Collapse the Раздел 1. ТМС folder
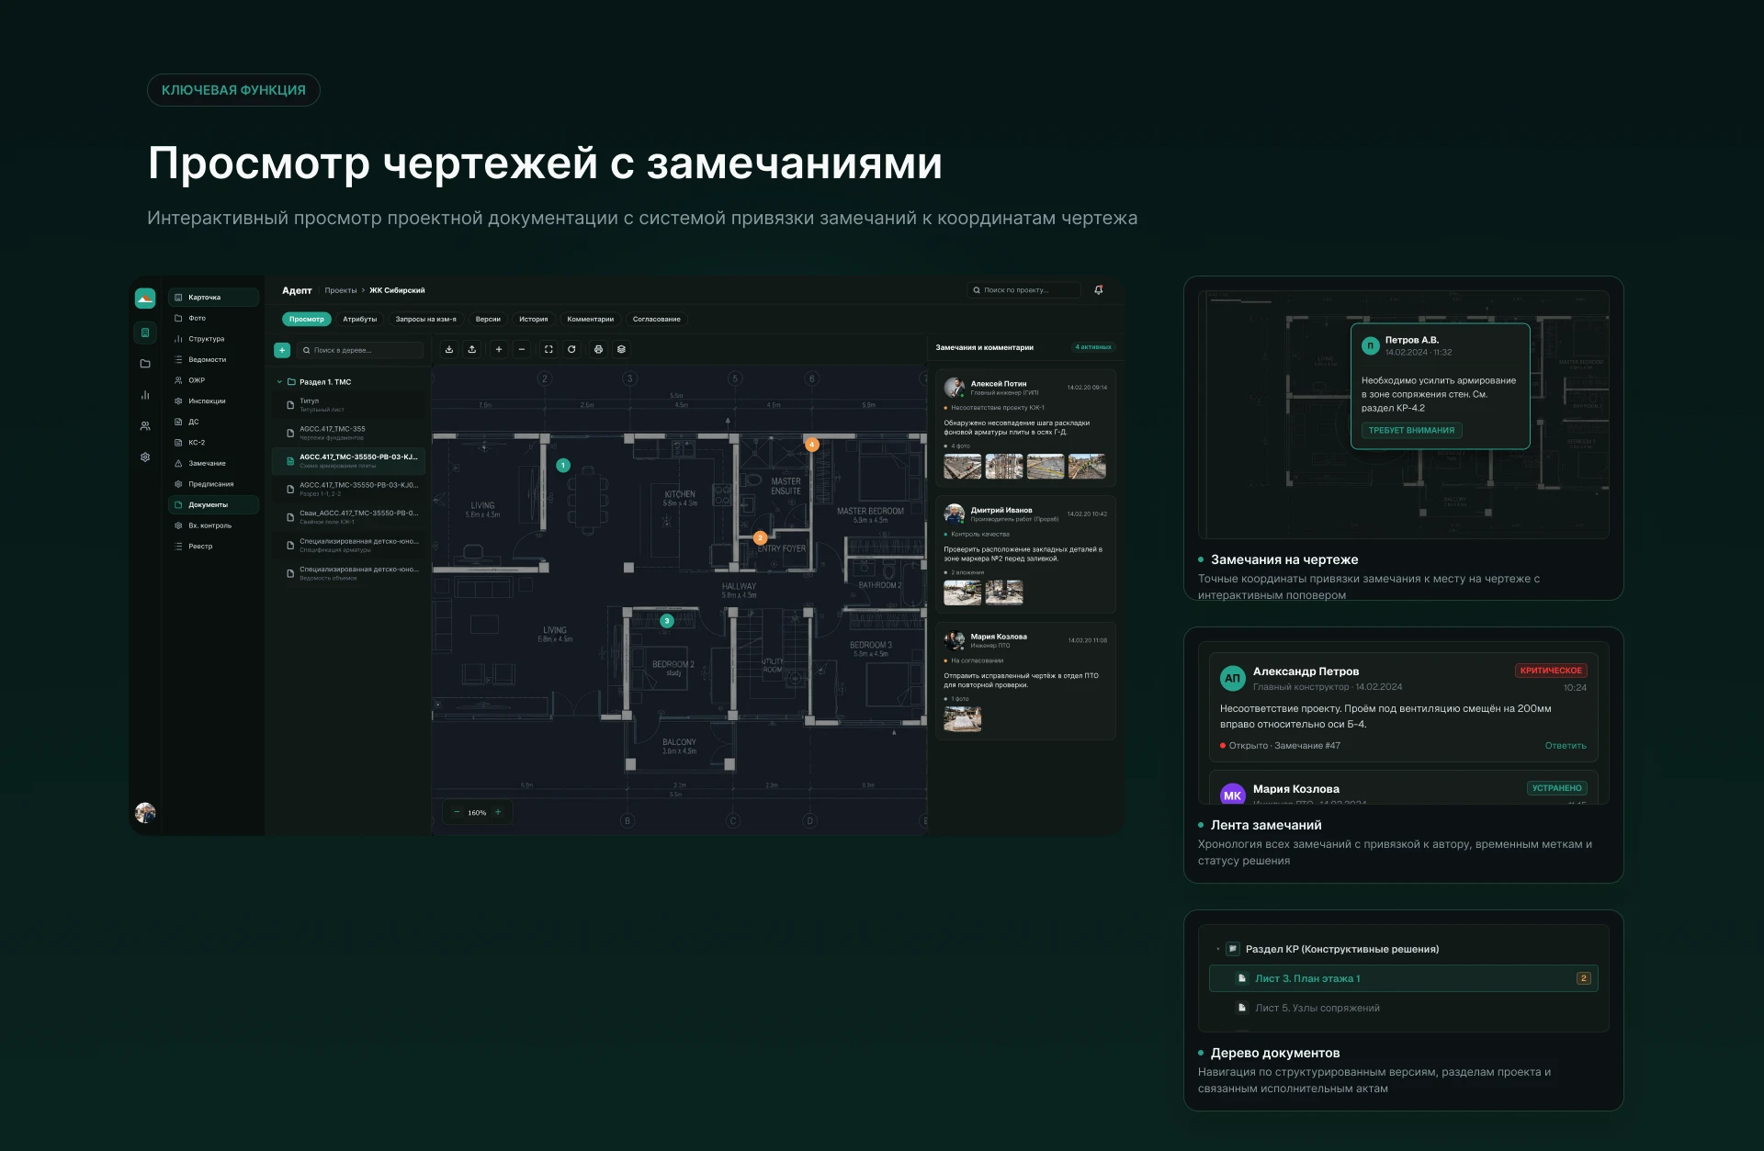The width and height of the screenshot is (1764, 1151). [279, 382]
